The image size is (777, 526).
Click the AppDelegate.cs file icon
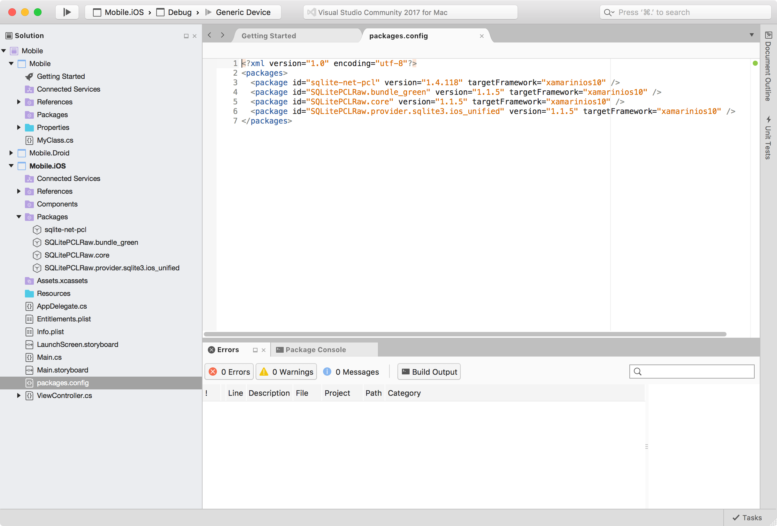pos(29,306)
